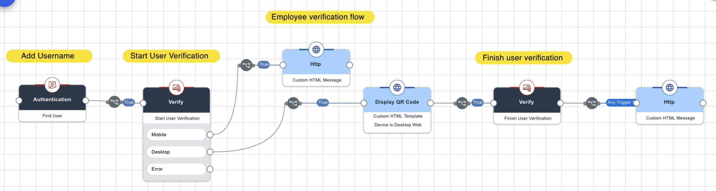The height and width of the screenshot is (191, 716).
Task: Select the Verify node for Finish User Verification
Action: coord(527,106)
